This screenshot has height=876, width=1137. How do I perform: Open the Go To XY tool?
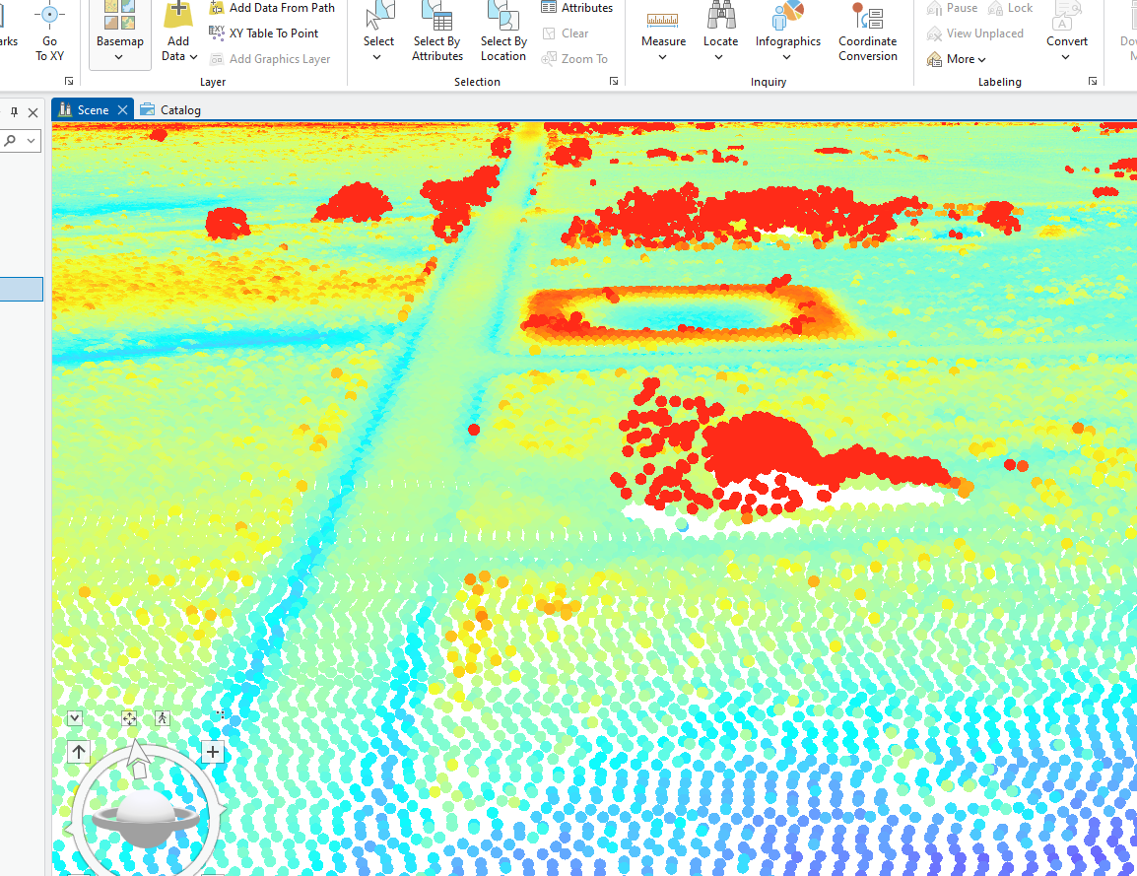tap(49, 34)
